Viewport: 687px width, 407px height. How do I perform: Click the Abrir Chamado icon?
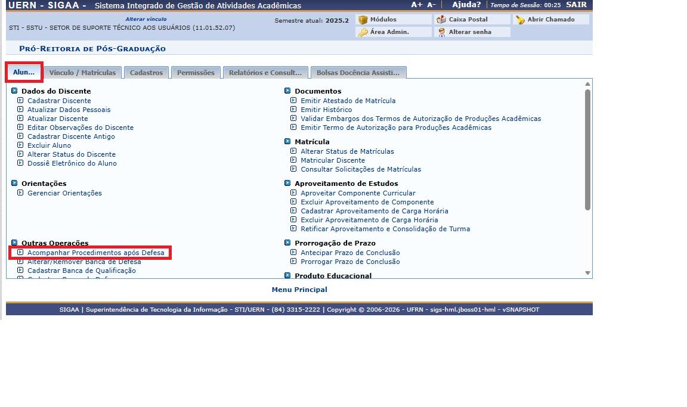tap(520, 20)
